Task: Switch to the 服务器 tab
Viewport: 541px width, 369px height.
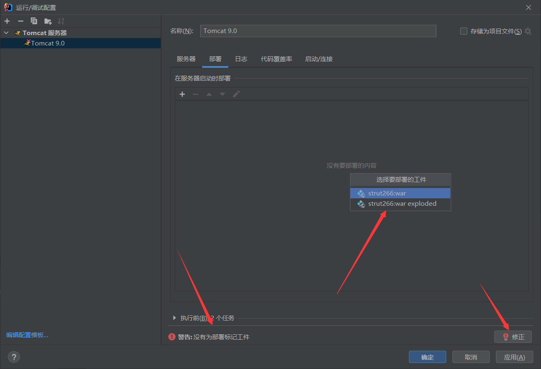Action: coord(186,59)
